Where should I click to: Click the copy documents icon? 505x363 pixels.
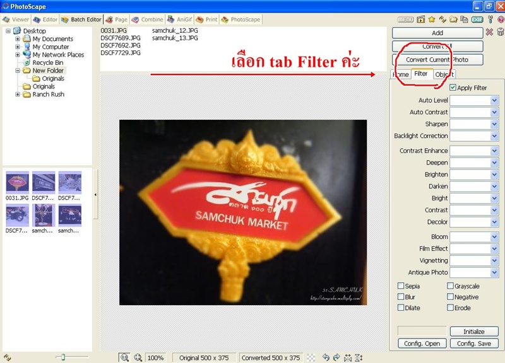pyautogui.click(x=464, y=20)
